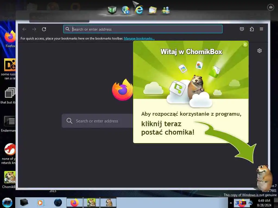Open the Firefox hamburger application menu
This screenshot has width=278, height=208.
pyautogui.click(x=261, y=29)
